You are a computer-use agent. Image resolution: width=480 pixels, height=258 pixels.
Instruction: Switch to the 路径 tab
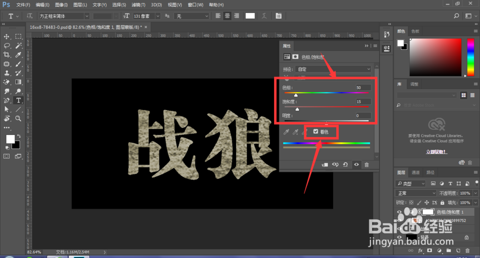[x=431, y=172]
